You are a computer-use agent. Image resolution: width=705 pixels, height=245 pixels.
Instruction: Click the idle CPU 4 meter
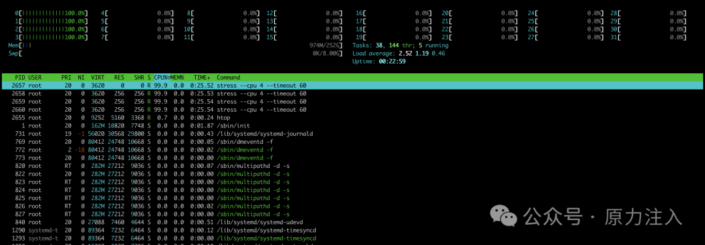click(137, 13)
